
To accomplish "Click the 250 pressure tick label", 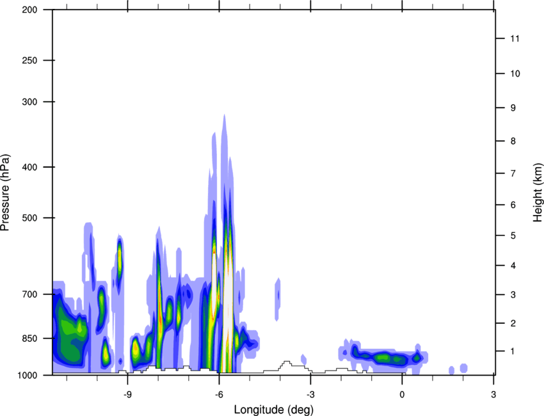I will pyautogui.click(x=29, y=60).
